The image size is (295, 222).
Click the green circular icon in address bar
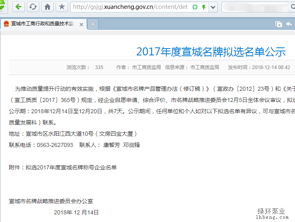click(195, 7)
